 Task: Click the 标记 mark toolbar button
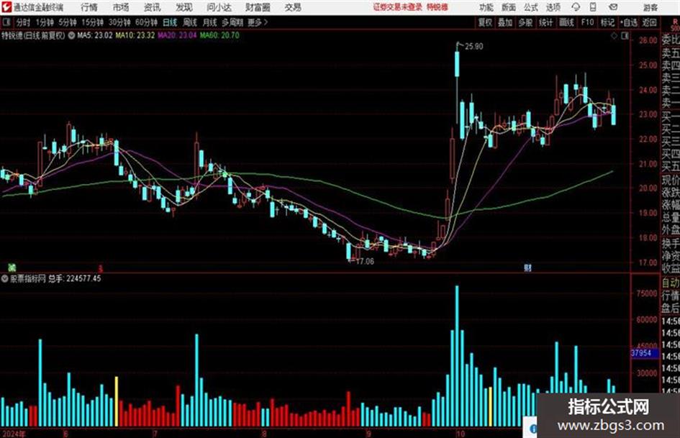pos(607,22)
